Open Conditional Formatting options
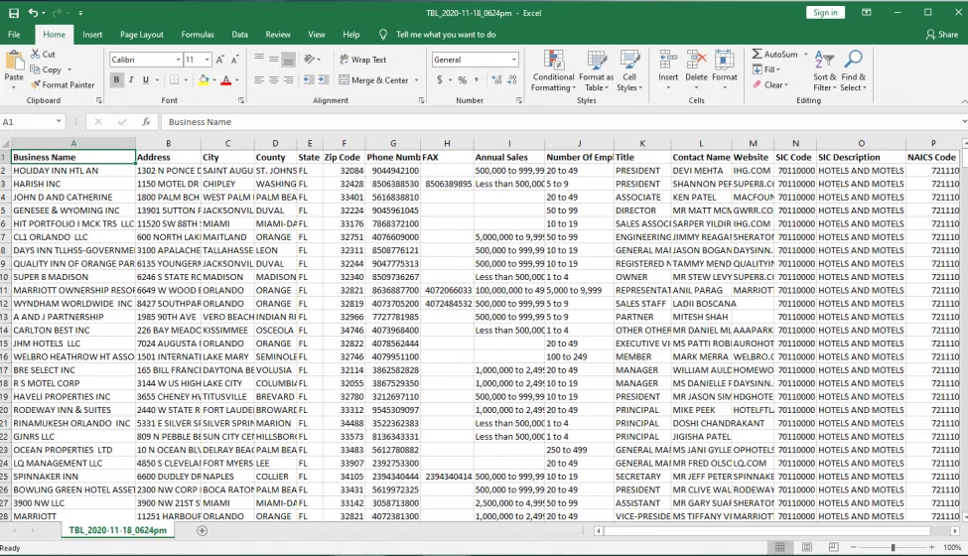The image size is (968, 556). pos(553,70)
